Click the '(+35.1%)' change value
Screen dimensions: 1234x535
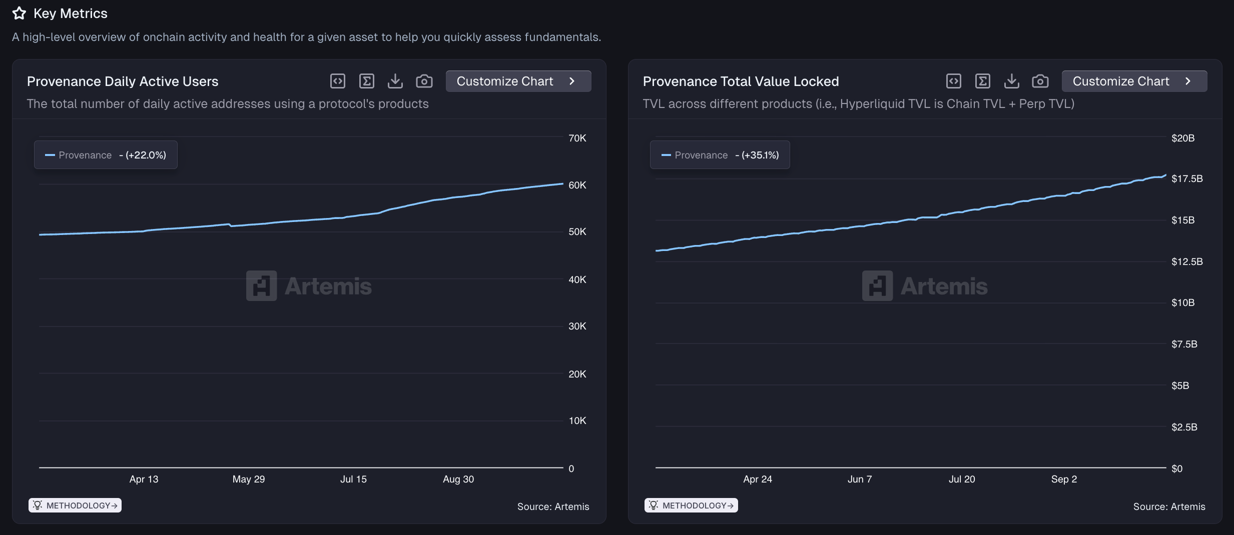[x=760, y=155]
